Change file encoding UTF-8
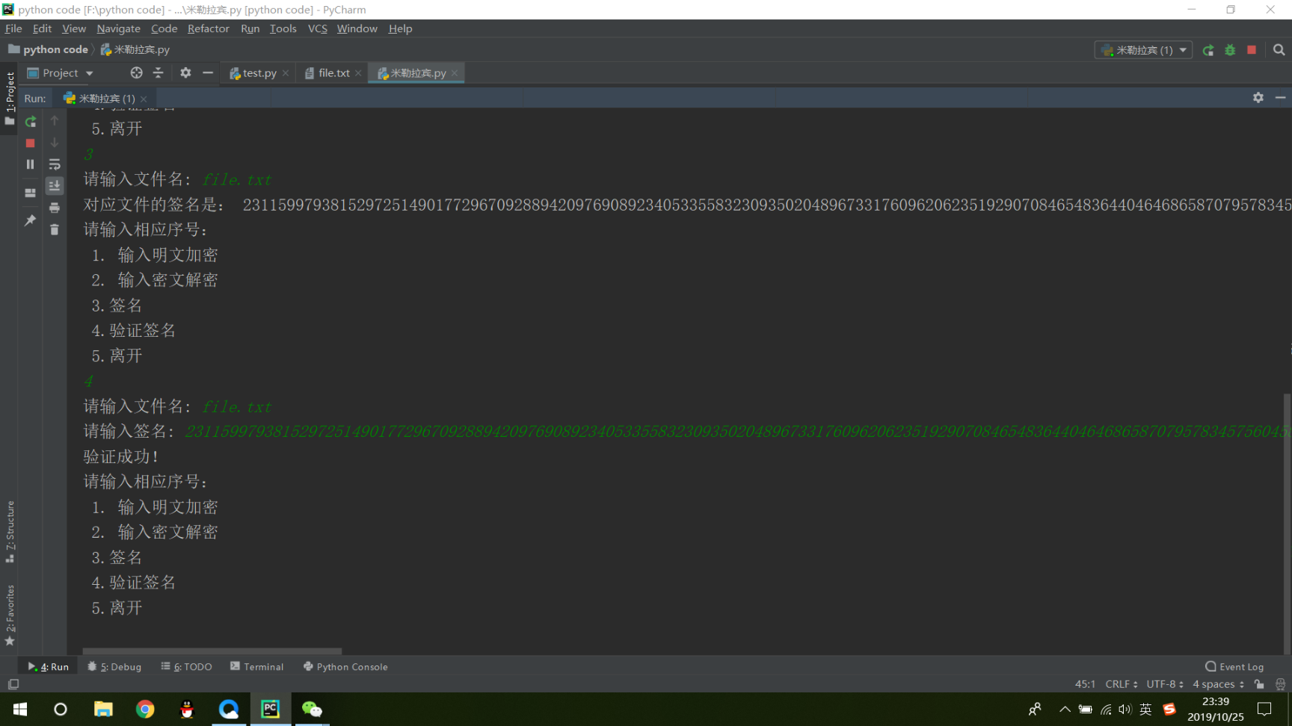 click(x=1165, y=684)
